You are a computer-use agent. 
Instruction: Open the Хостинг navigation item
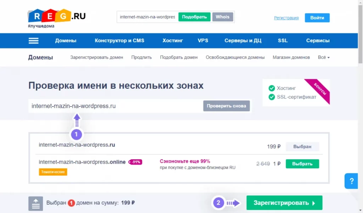click(x=173, y=41)
